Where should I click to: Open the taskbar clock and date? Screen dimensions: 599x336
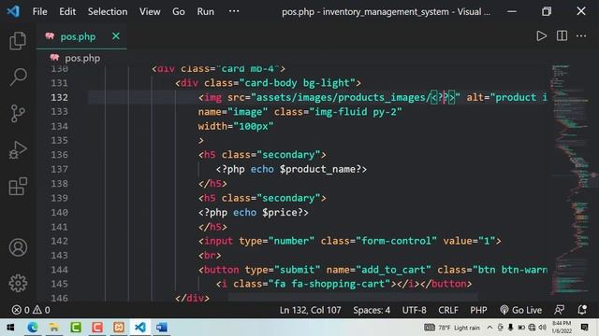[x=562, y=328]
